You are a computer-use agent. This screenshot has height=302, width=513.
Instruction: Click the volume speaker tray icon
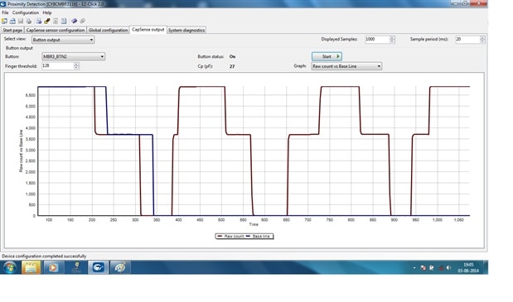(448, 268)
